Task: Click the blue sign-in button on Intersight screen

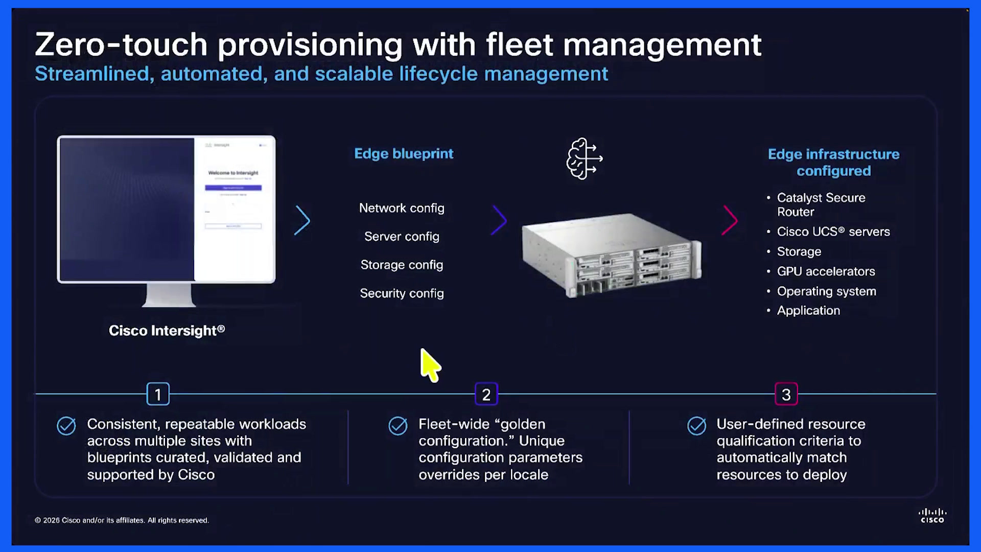Action: click(233, 188)
